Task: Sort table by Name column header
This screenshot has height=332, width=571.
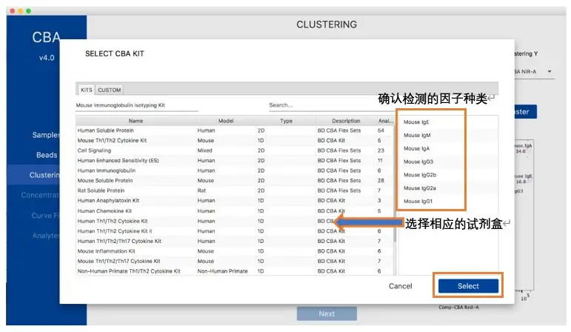Action: 136,120
